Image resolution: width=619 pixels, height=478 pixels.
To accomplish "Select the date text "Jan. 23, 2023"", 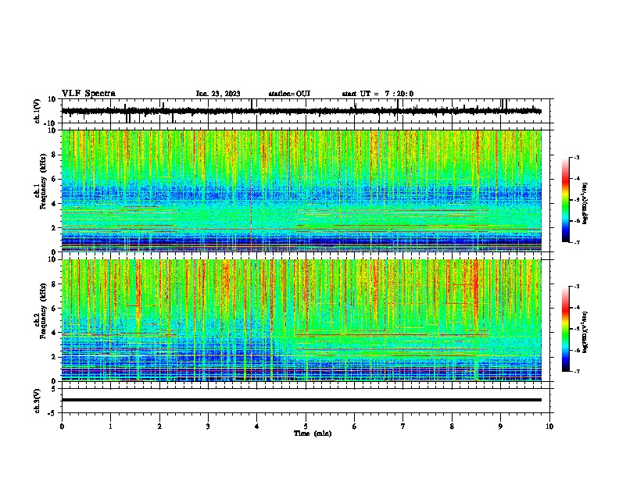I will click(x=218, y=94).
